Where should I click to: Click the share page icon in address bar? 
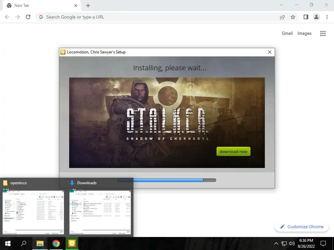pos(282,17)
